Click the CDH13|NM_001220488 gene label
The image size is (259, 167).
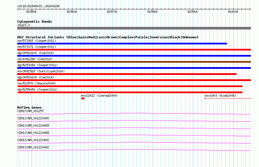click(x=33, y=133)
